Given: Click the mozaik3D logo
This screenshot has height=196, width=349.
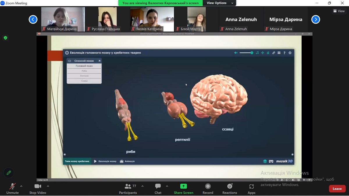Looking at the screenshot, I should tap(284, 161).
